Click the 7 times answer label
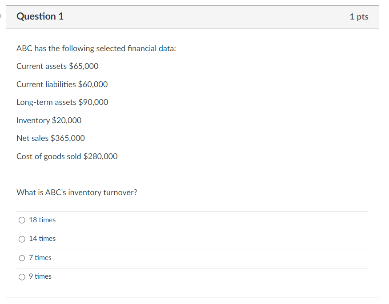The width and height of the screenshot is (389, 304). [41, 257]
